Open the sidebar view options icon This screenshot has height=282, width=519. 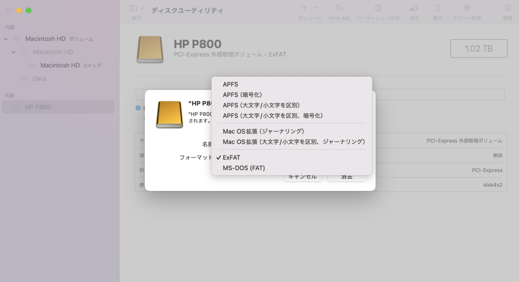point(133,8)
